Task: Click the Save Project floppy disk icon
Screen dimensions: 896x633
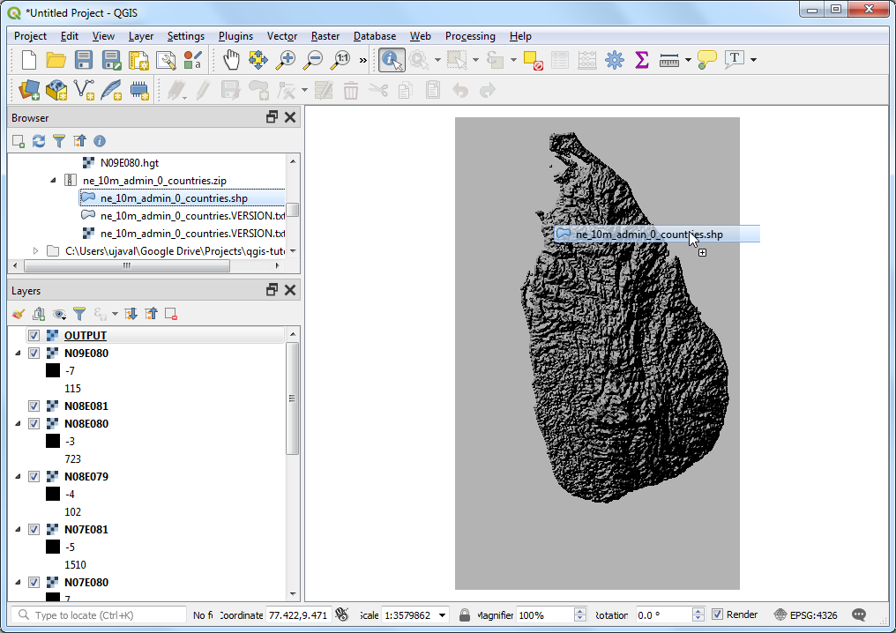Action: [x=84, y=60]
